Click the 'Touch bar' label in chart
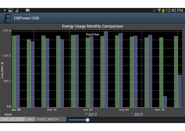The width and height of the screenshot is (185, 131). point(93,34)
